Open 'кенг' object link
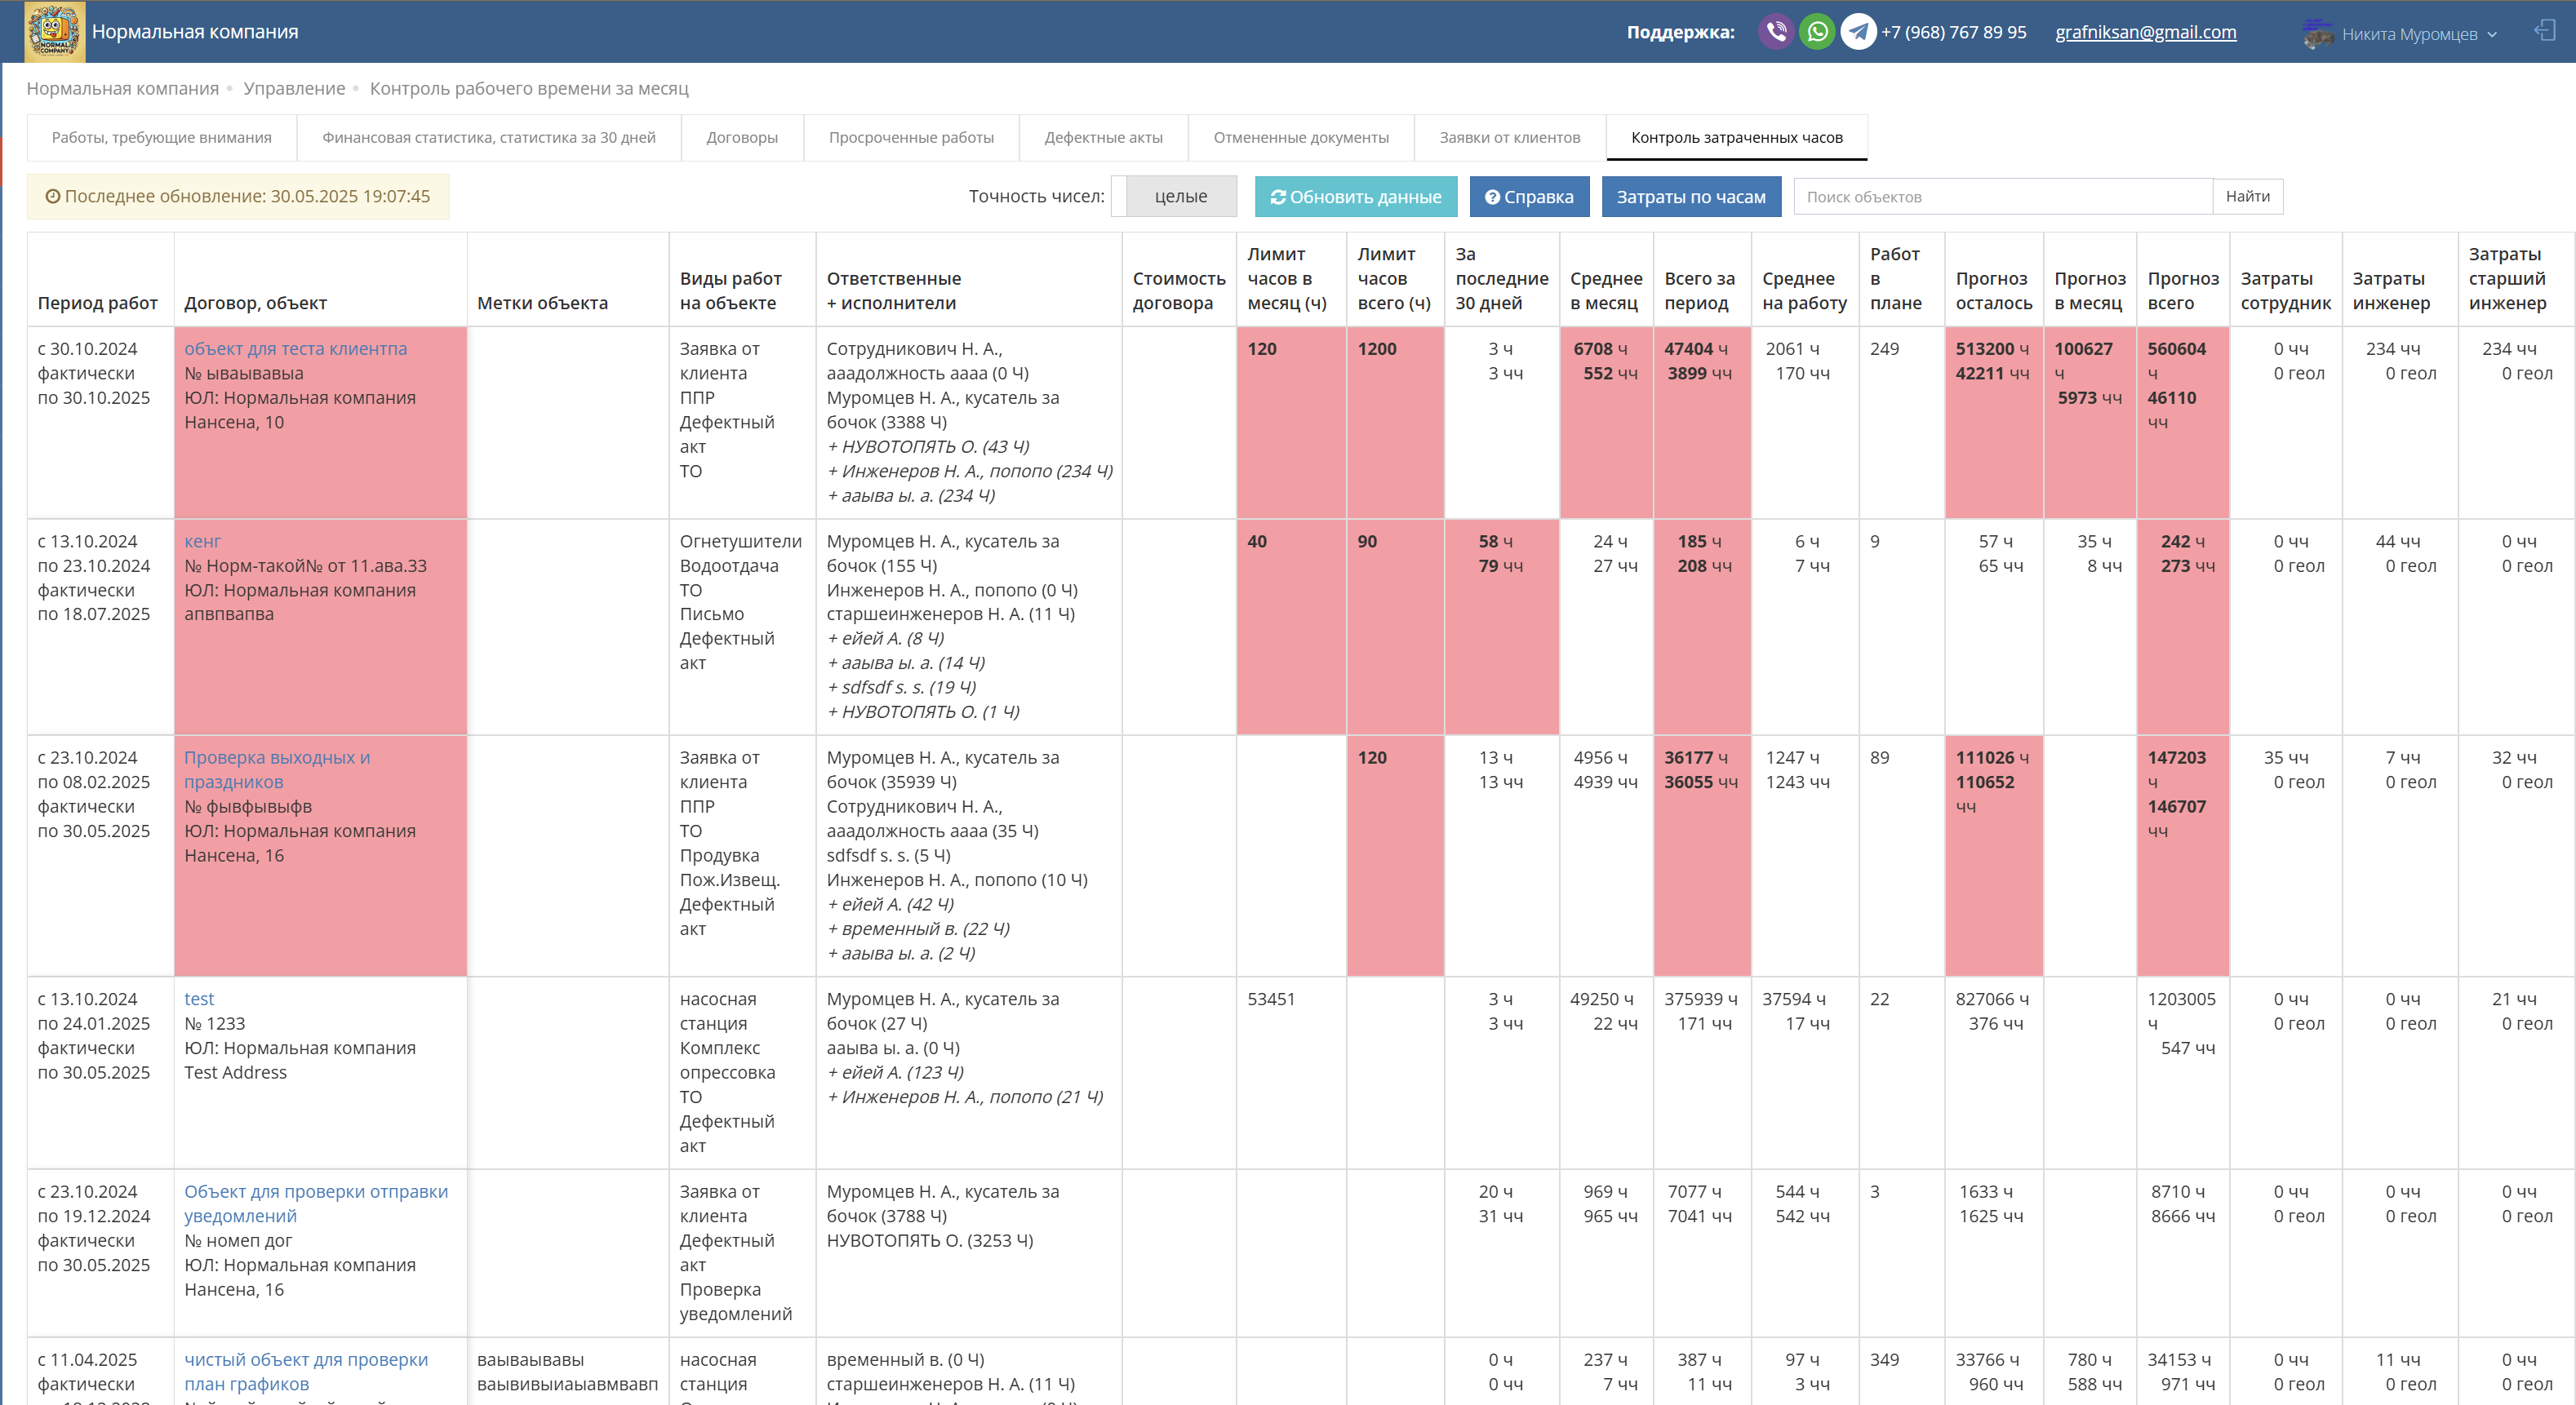This screenshot has height=1405, width=2576. click(x=202, y=541)
